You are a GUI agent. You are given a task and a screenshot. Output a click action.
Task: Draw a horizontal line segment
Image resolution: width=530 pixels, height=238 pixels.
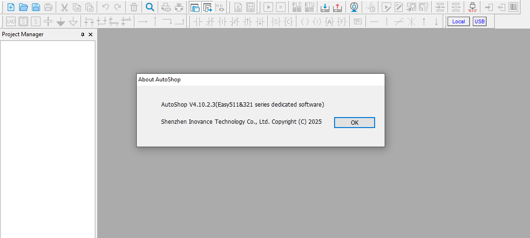(x=374, y=21)
